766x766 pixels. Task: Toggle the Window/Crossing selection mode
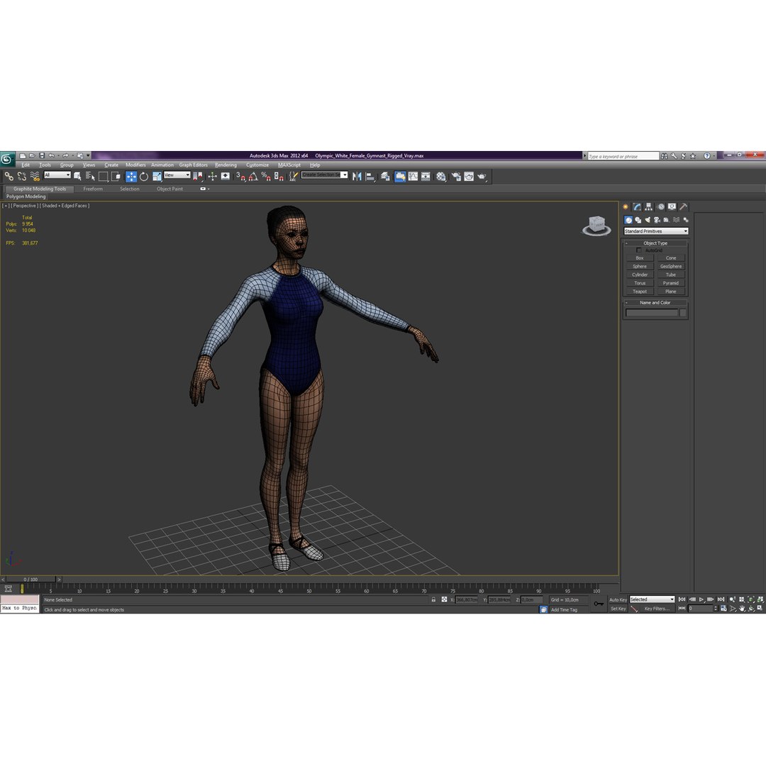116,177
